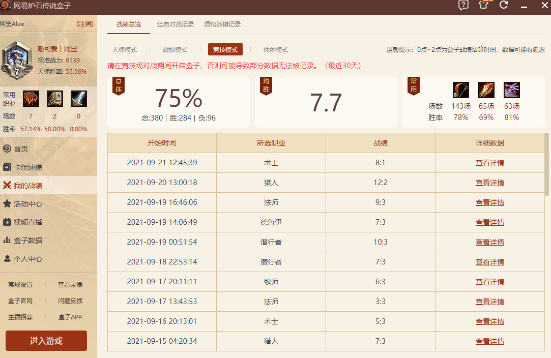View details for the 2021-09-20 13:00:18 run
The height and width of the screenshot is (358, 551).
490,183
